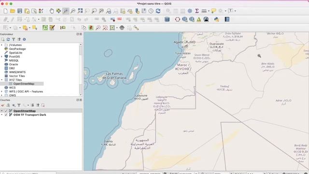Open the processing toolbox gear icon

click(x=190, y=11)
